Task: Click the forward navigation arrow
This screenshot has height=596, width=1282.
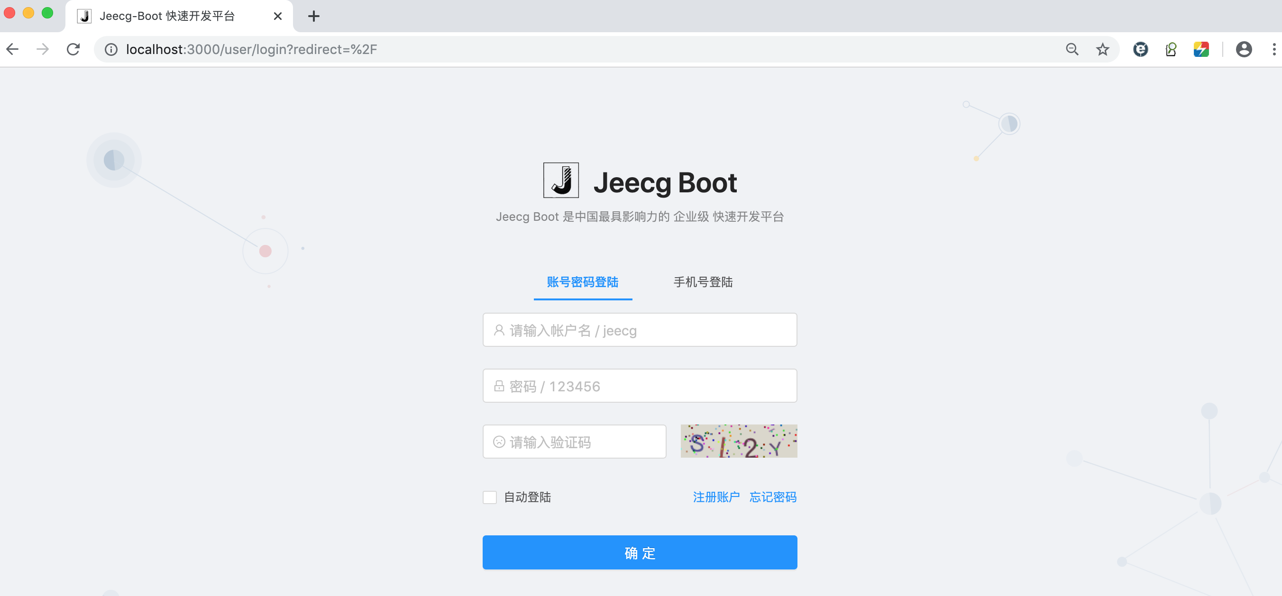Action: click(x=43, y=49)
